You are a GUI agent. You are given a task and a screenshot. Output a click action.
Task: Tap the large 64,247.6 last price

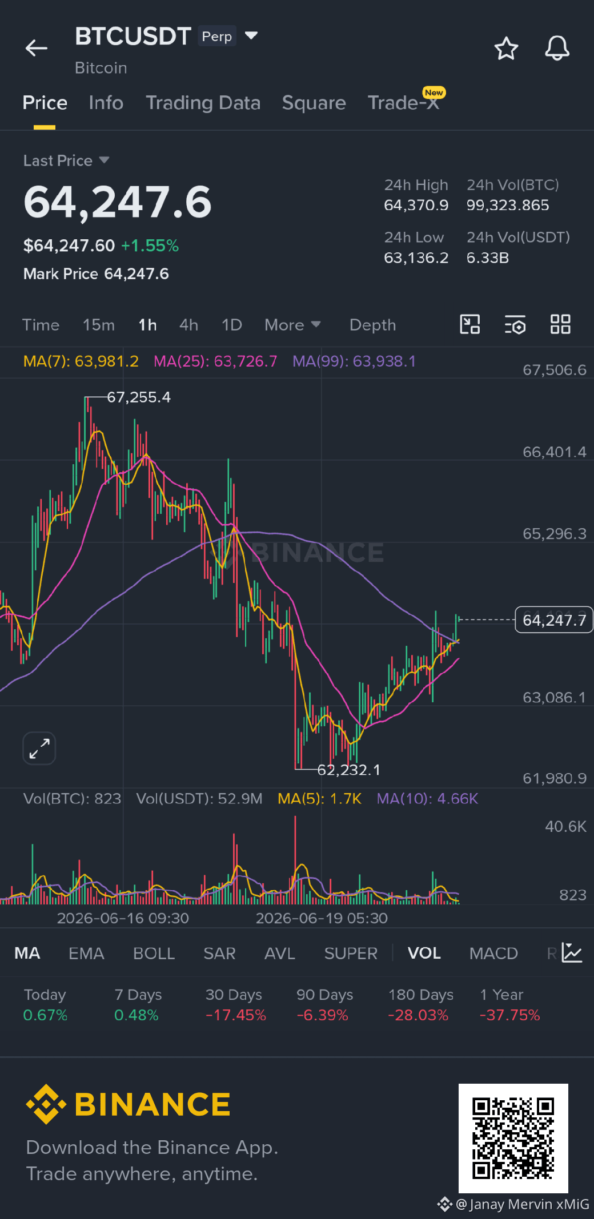point(118,202)
